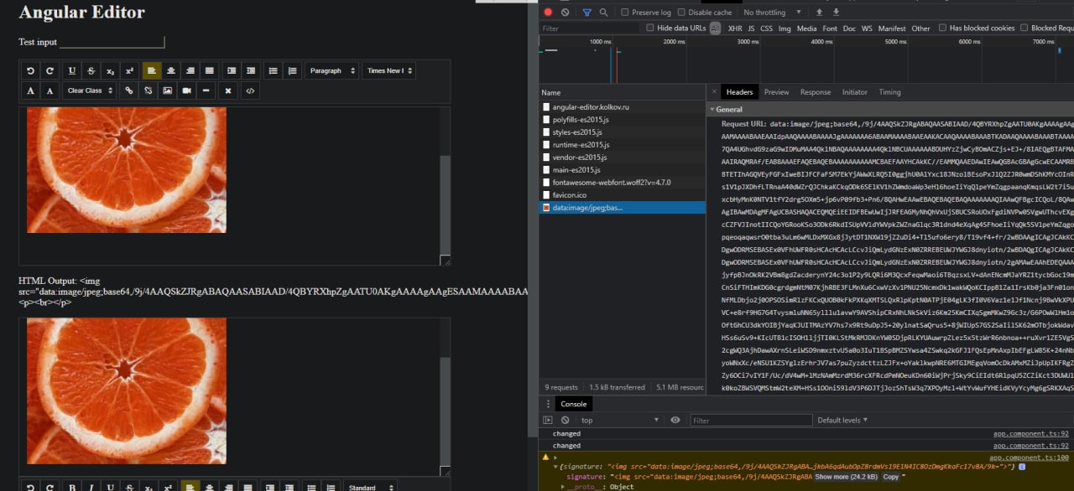Toggle HTML code view icon
The height and width of the screenshot is (491, 1074).
pyautogui.click(x=250, y=90)
